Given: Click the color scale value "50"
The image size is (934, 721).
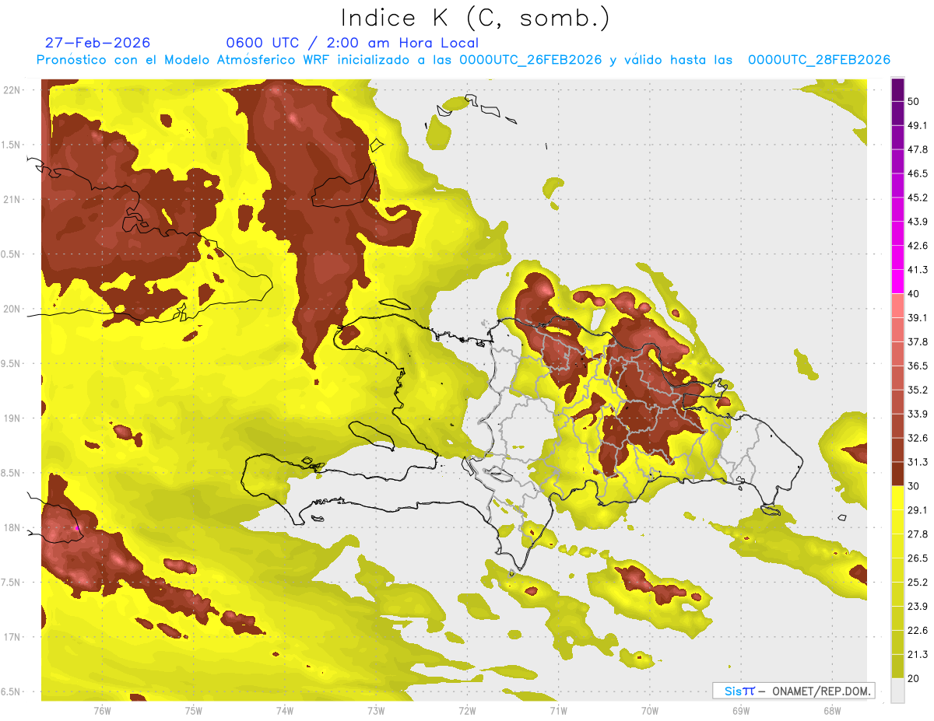Looking at the screenshot, I should [914, 102].
